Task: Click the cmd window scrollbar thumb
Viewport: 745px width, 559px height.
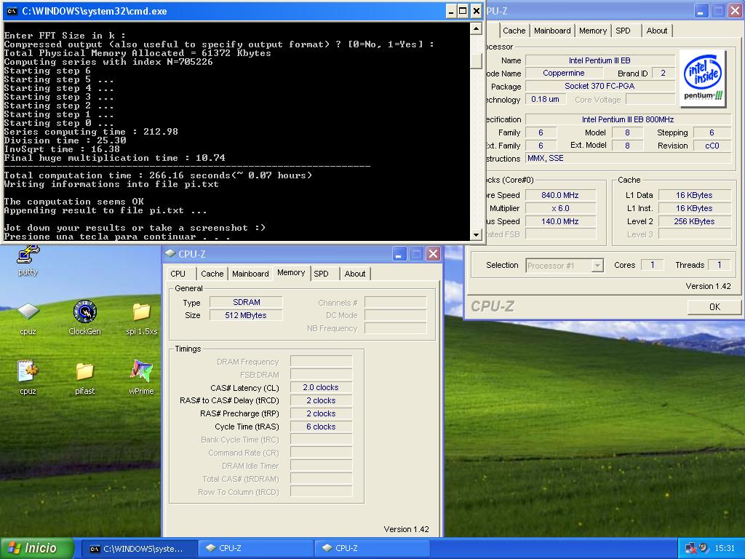Action: pyautogui.click(x=476, y=61)
